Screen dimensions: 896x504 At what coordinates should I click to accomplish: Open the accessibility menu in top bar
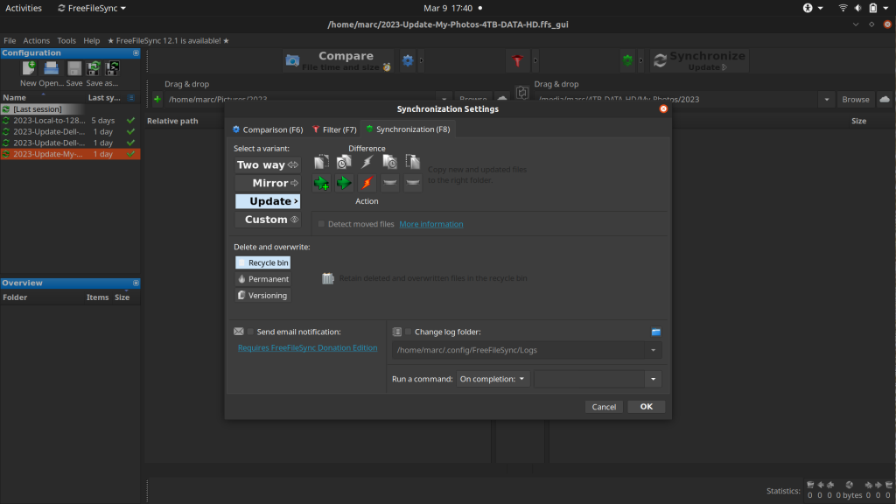pyautogui.click(x=813, y=8)
